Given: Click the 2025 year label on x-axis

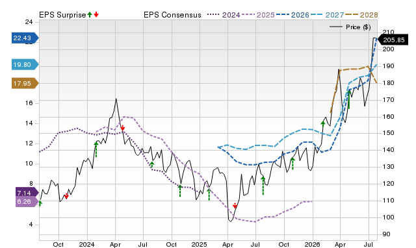Looking at the screenshot, I should (200, 244).
